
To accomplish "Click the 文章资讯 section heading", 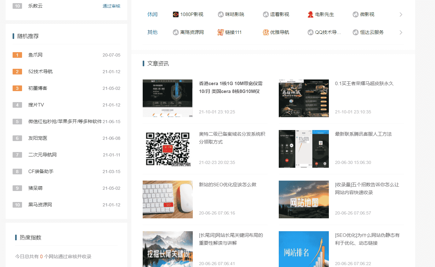I will [x=158, y=64].
